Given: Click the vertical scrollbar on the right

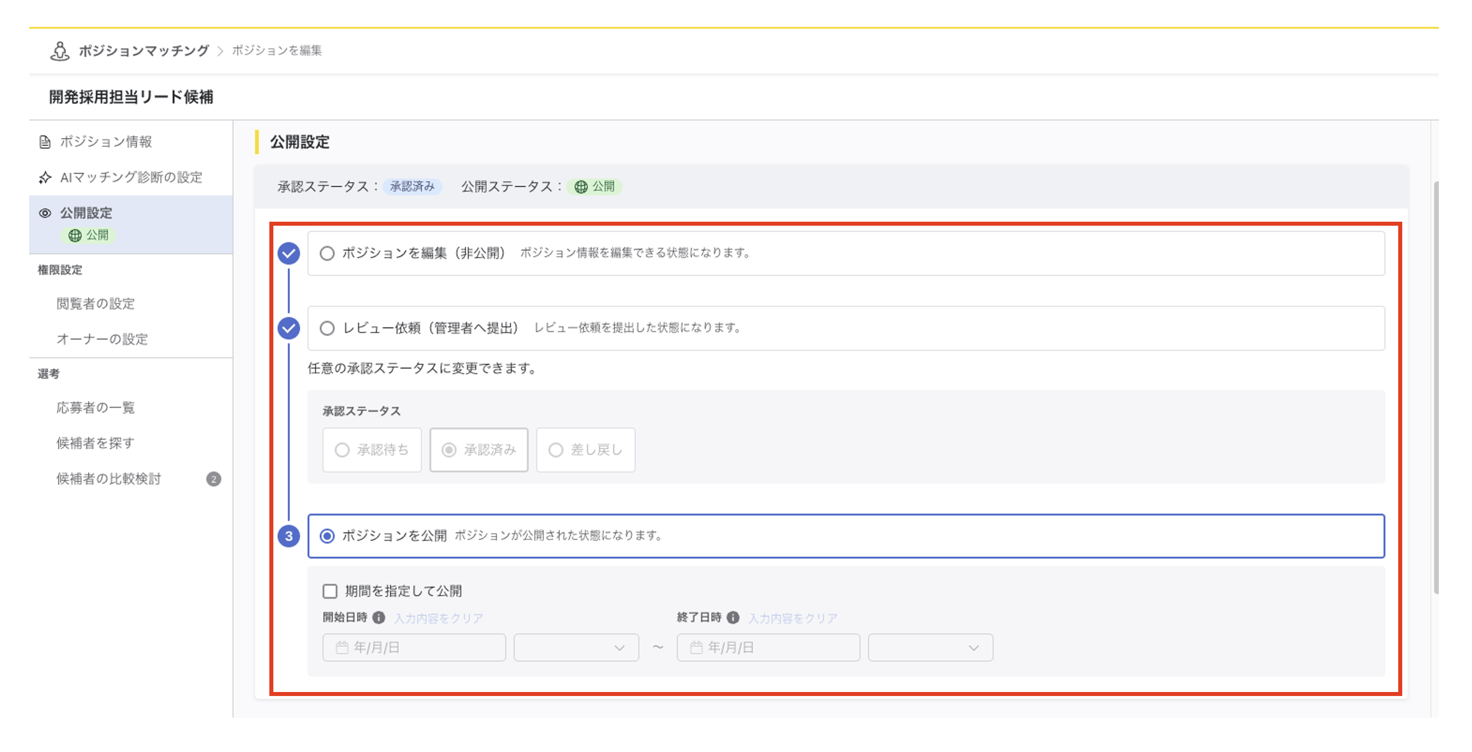Looking at the screenshot, I should pyautogui.click(x=1435, y=389).
